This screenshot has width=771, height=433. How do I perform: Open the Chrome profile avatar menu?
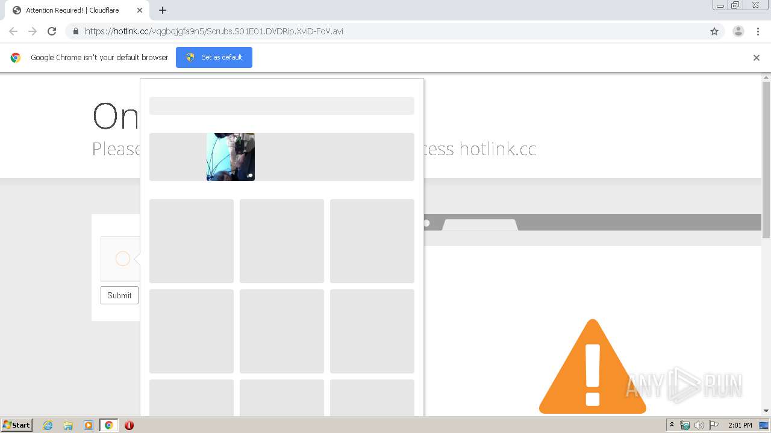pyautogui.click(x=738, y=31)
